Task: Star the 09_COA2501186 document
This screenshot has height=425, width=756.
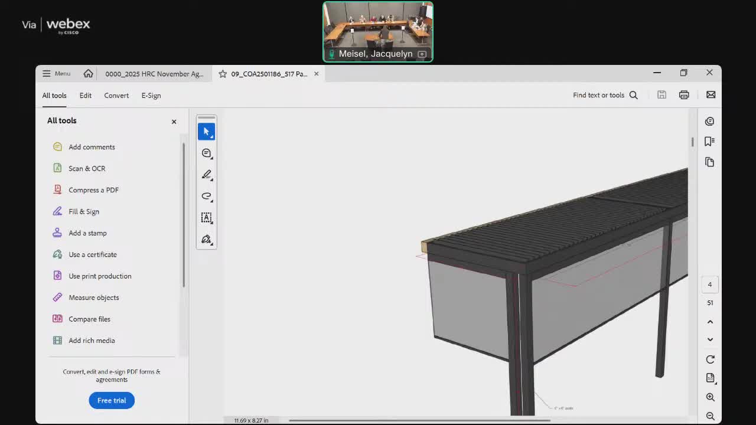Action: (x=223, y=74)
